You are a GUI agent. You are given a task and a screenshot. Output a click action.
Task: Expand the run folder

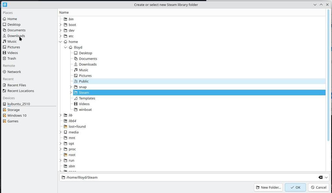pos(61,160)
